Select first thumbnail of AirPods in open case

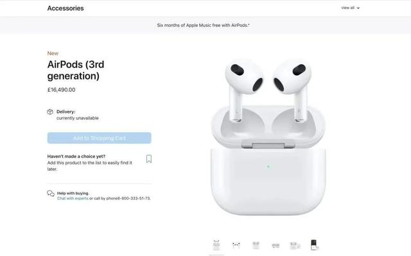(216, 245)
